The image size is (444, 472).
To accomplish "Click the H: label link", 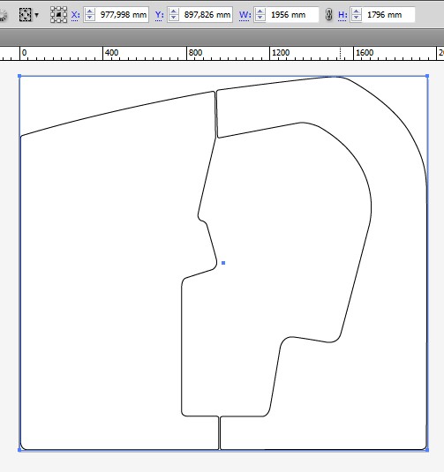I will click(342, 15).
